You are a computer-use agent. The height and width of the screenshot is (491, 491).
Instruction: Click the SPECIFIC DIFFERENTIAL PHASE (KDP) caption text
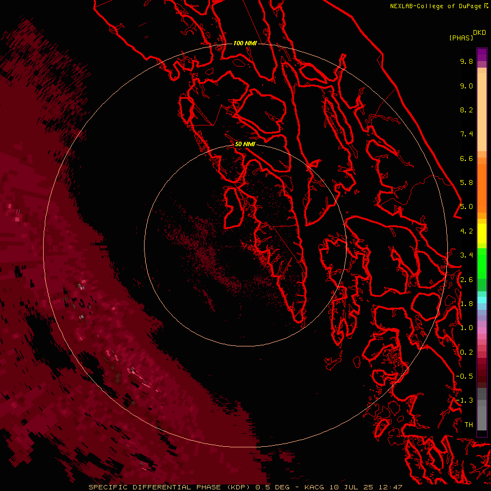click(168, 487)
